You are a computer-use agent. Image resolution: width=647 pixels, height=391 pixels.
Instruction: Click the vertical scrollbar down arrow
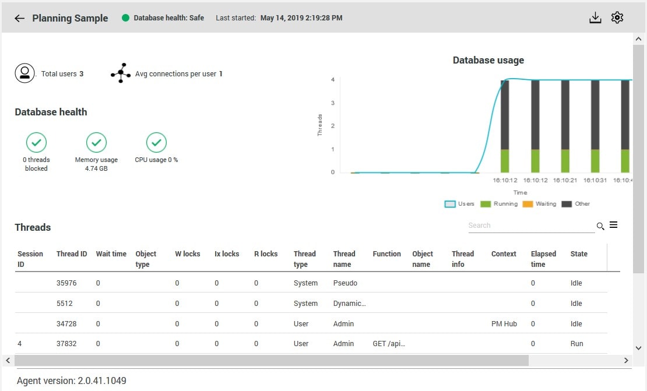(x=638, y=348)
